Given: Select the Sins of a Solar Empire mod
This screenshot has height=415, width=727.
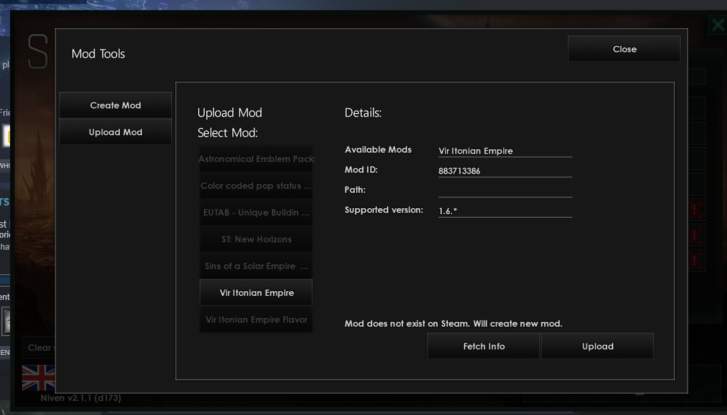Looking at the screenshot, I should tap(256, 266).
